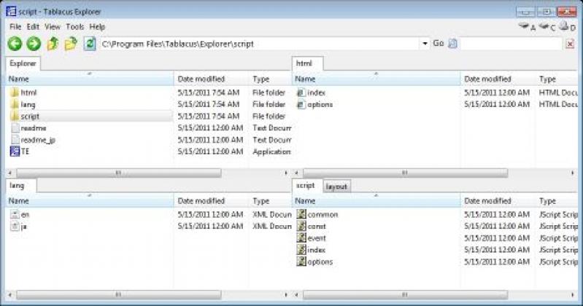Switch to the layout tab
The width and height of the screenshot is (583, 306).
pyautogui.click(x=336, y=187)
